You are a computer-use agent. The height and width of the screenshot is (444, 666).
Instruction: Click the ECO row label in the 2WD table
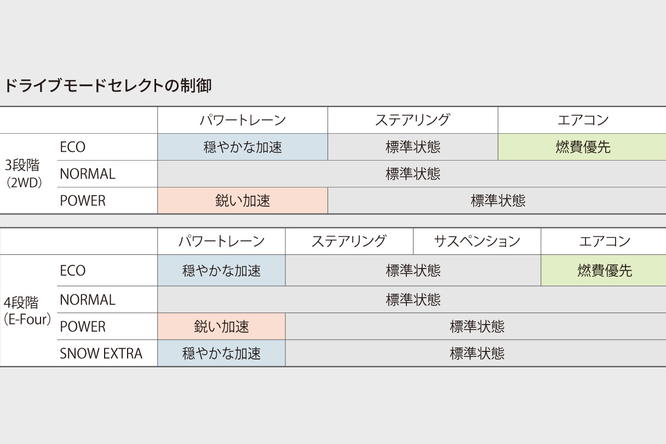coord(73,147)
